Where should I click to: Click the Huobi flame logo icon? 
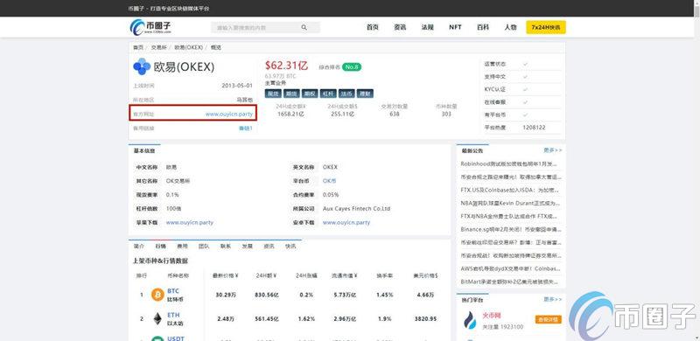coord(470,319)
